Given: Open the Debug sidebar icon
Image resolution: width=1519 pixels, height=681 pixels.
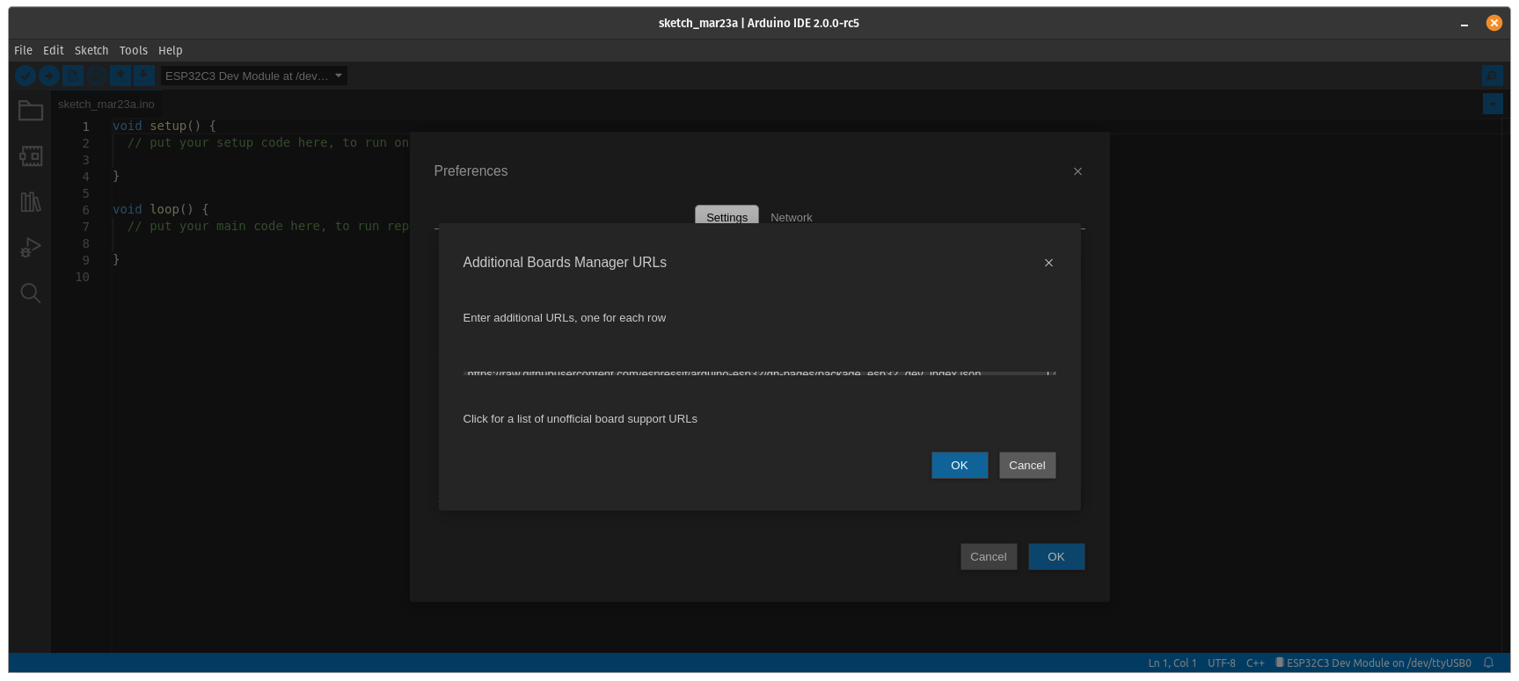Looking at the screenshot, I should point(31,248).
